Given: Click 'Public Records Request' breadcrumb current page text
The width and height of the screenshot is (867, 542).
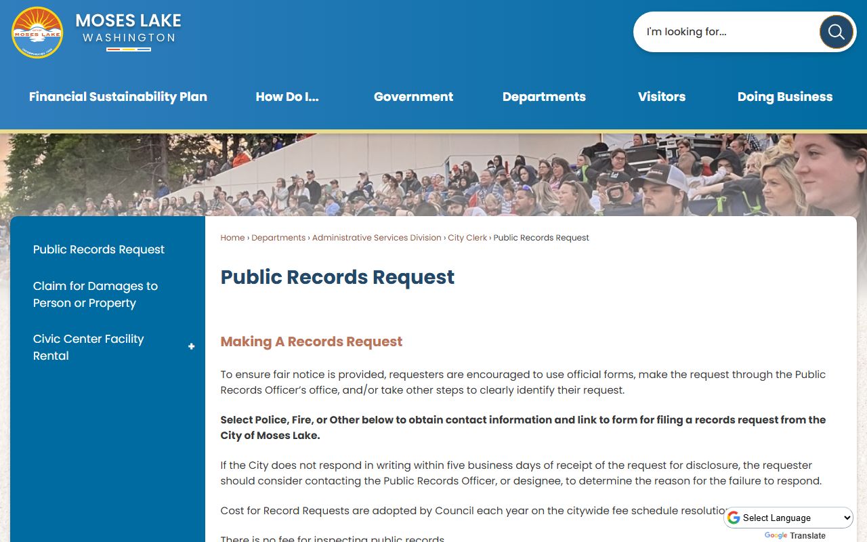Looking at the screenshot, I should [x=541, y=238].
